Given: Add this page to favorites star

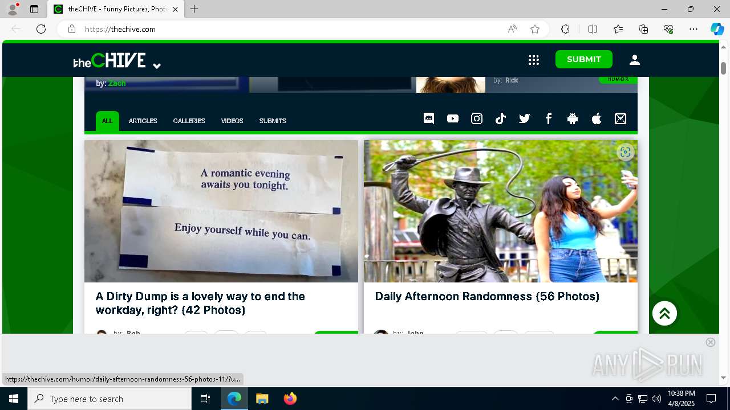Looking at the screenshot, I should click(x=535, y=29).
